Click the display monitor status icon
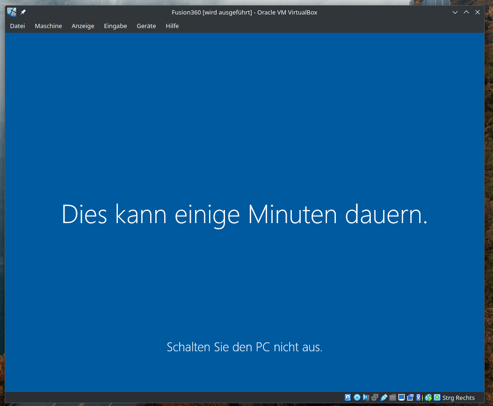Screen dimensions: 493x406 (x=401, y=398)
